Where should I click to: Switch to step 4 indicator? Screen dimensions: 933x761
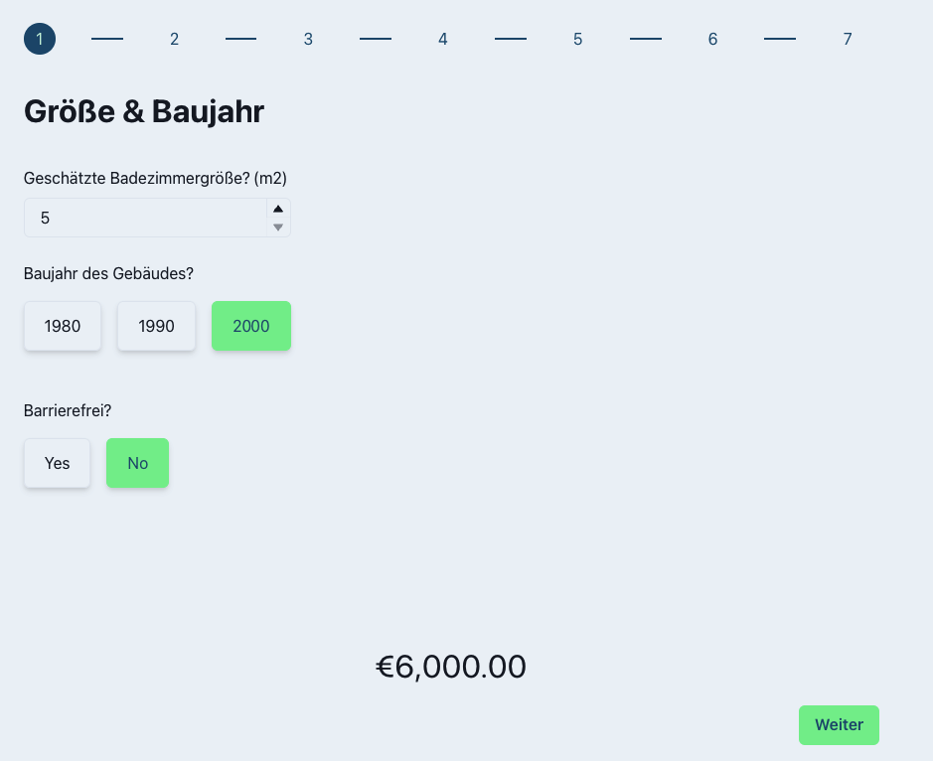click(443, 39)
